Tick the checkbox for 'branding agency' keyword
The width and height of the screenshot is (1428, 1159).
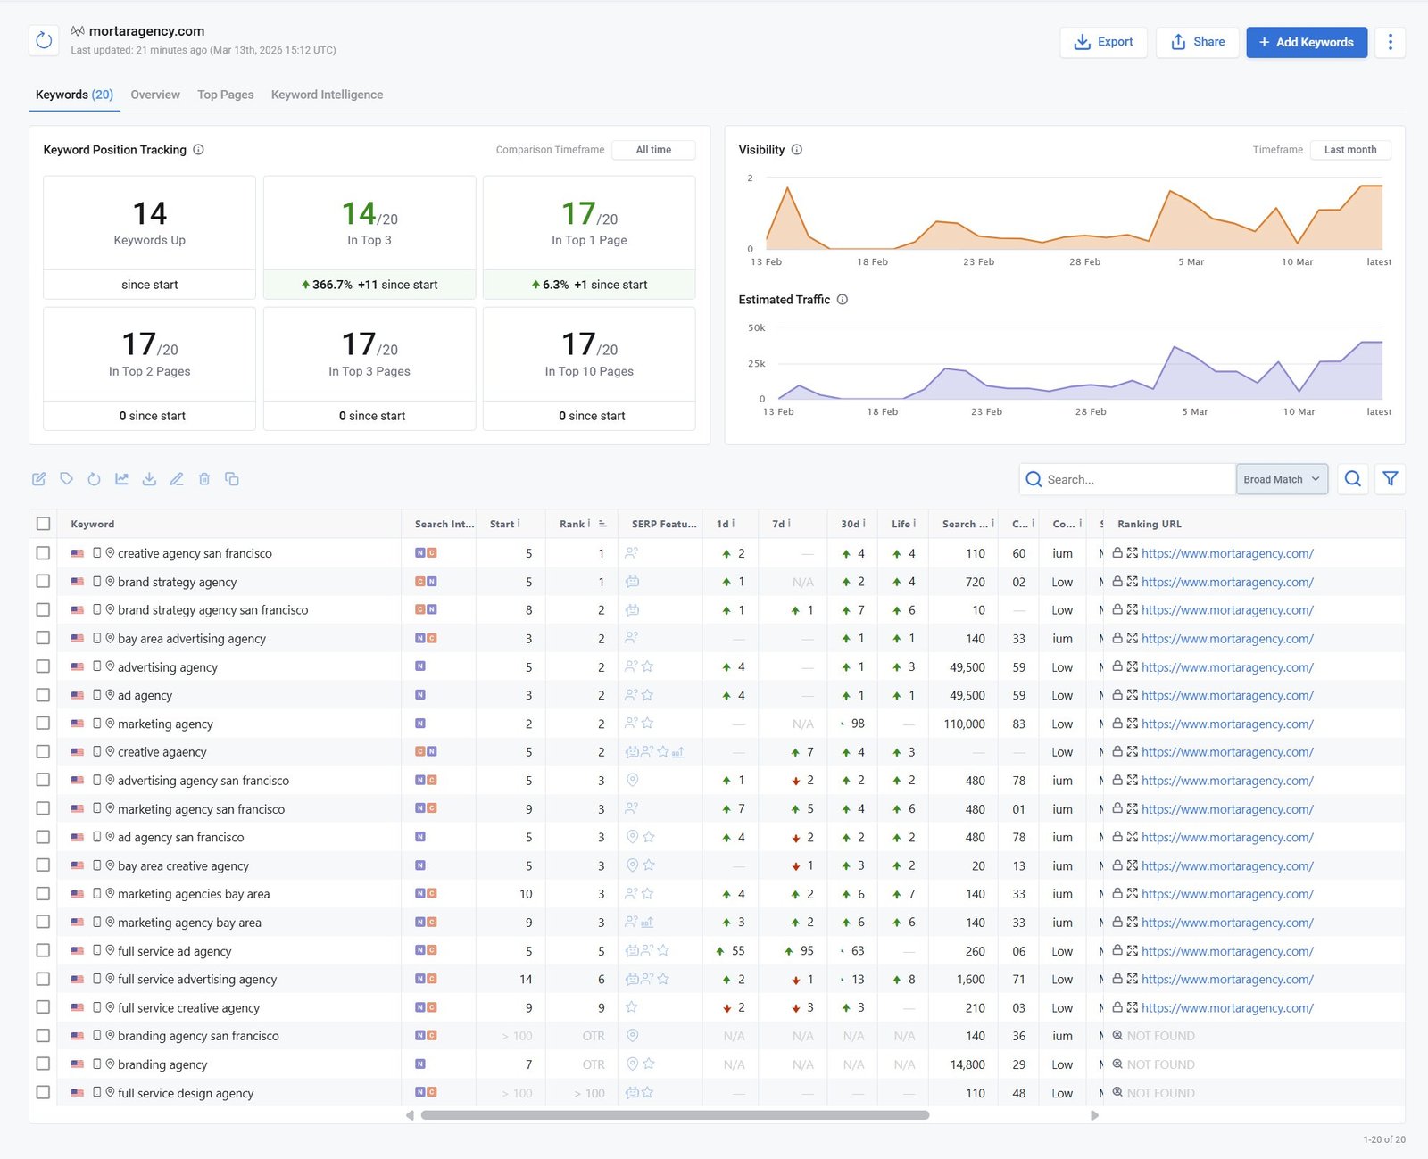(43, 1064)
